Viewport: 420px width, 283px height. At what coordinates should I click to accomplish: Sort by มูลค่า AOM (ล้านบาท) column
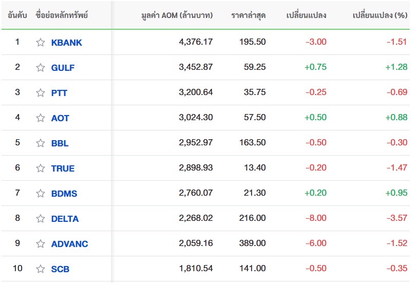(x=177, y=15)
